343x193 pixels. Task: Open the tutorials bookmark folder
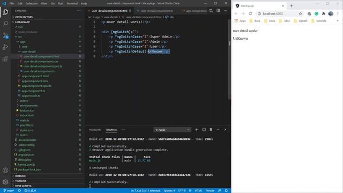coord(319,21)
